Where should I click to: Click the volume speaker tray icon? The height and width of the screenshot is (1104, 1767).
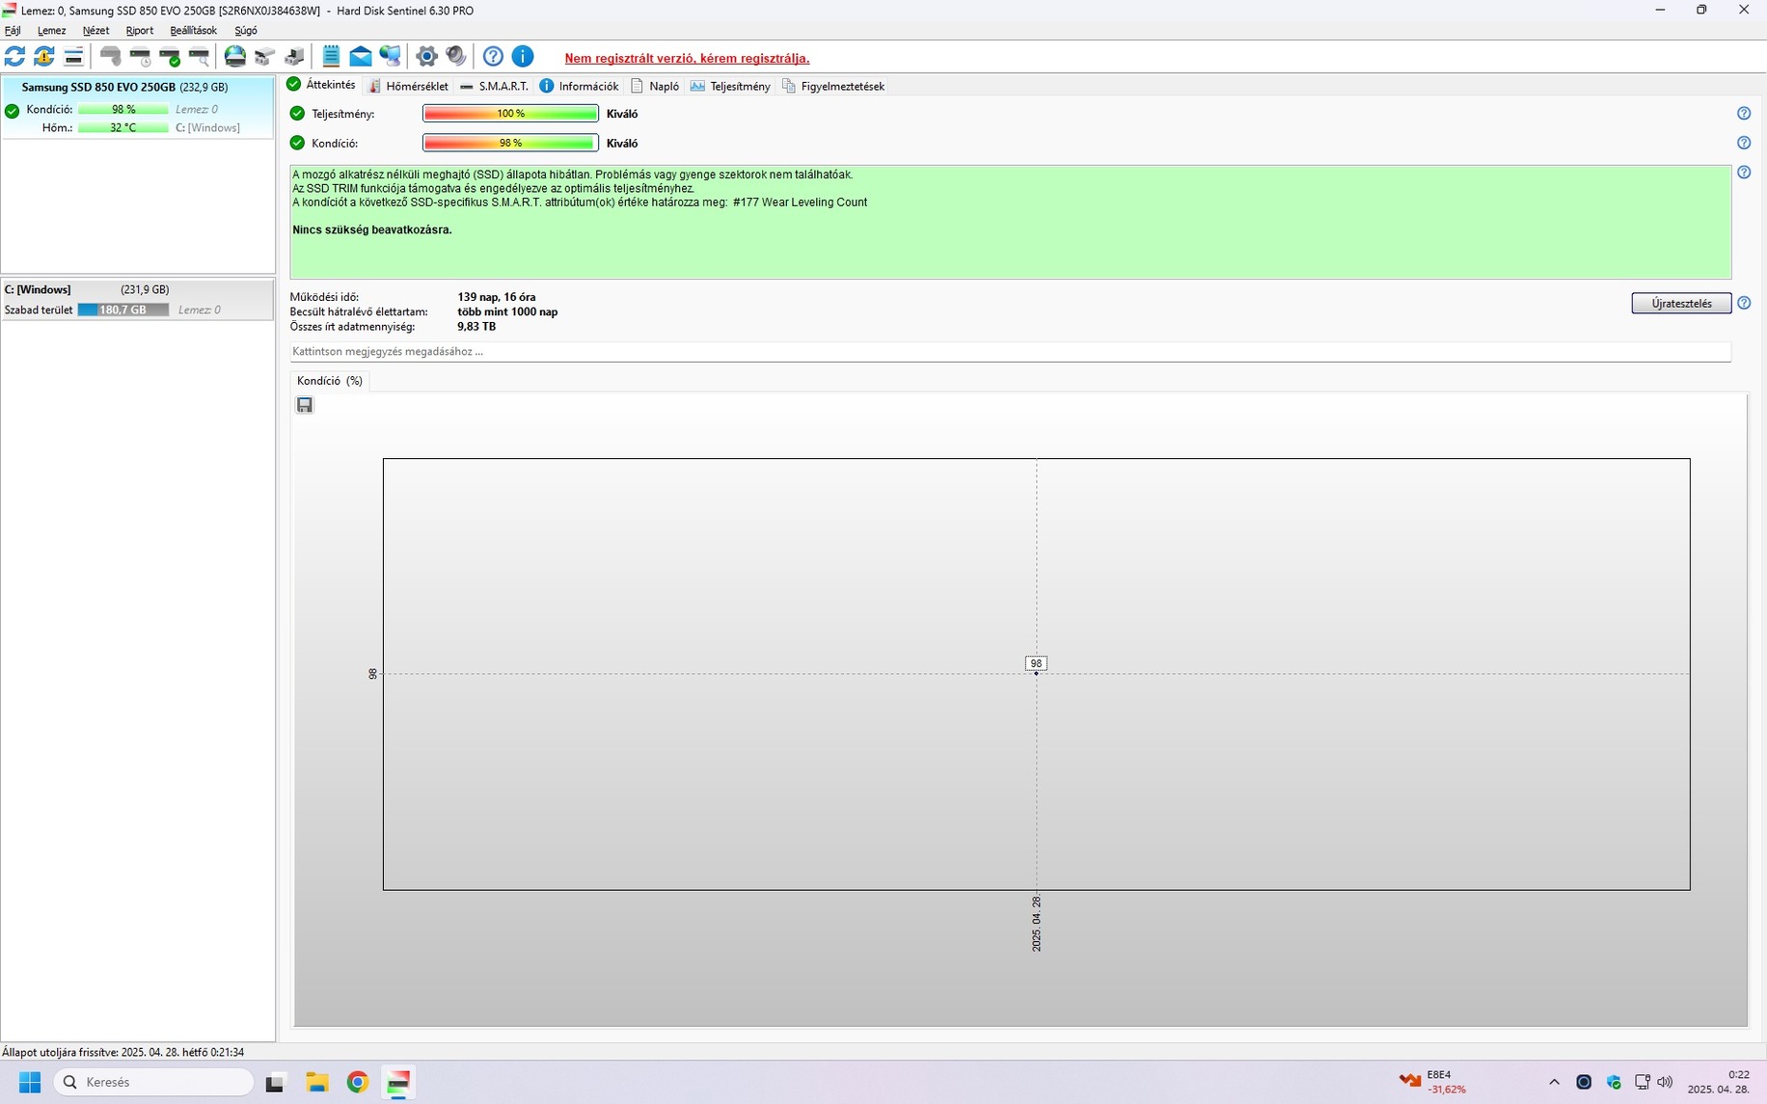(x=1665, y=1082)
